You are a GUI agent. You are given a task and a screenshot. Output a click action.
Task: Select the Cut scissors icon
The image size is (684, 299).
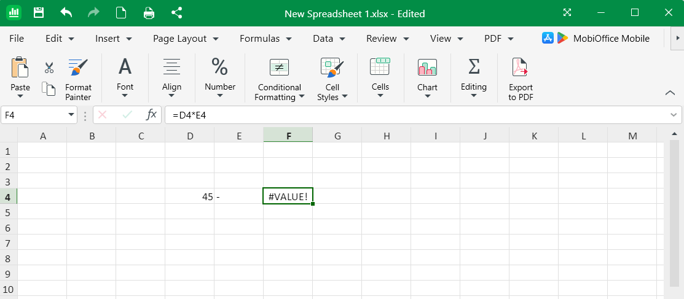(49, 68)
